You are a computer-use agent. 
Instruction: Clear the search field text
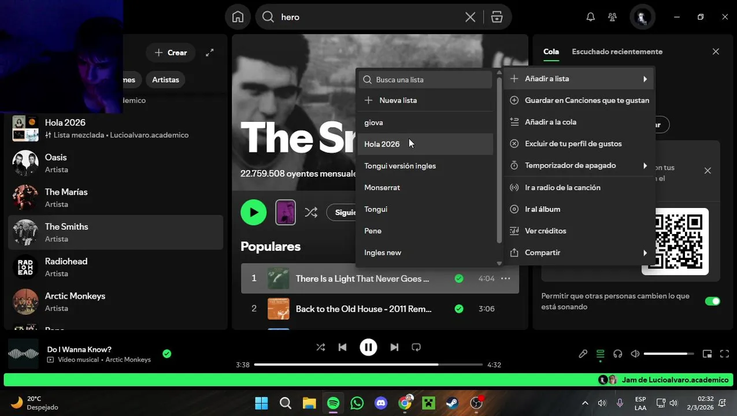point(471,17)
